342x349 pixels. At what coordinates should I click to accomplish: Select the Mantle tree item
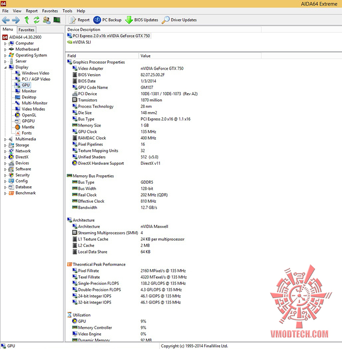25,127
